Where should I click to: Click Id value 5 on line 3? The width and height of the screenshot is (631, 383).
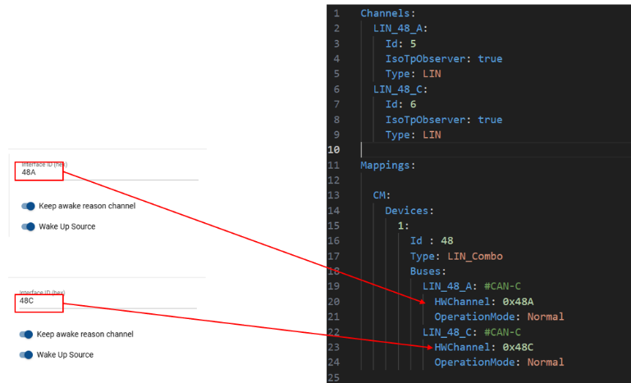click(x=414, y=43)
